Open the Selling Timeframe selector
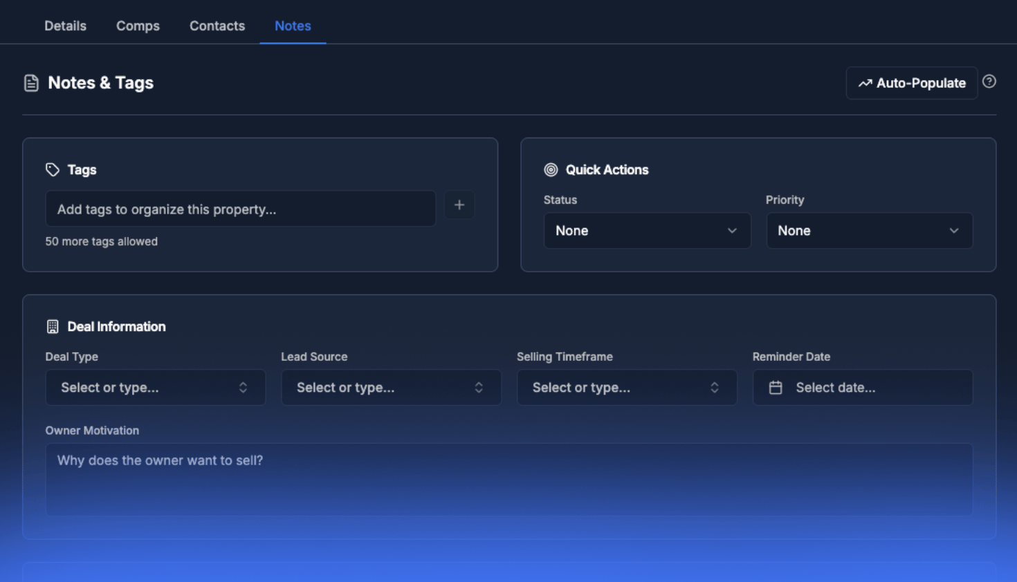The height and width of the screenshot is (582, 1017). click(x=627, y=388)
